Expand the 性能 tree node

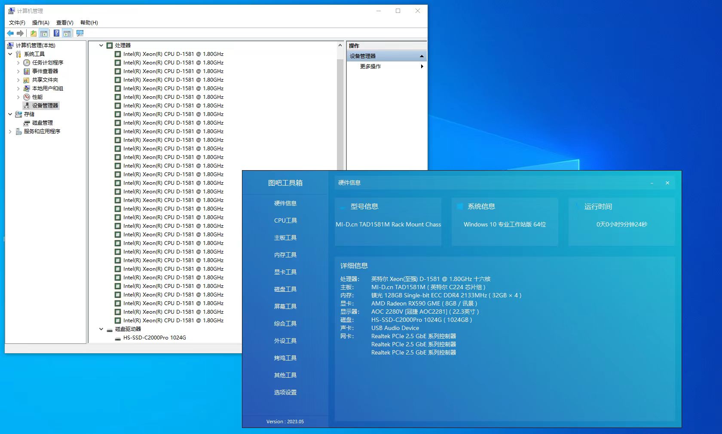tap(18, 97)
